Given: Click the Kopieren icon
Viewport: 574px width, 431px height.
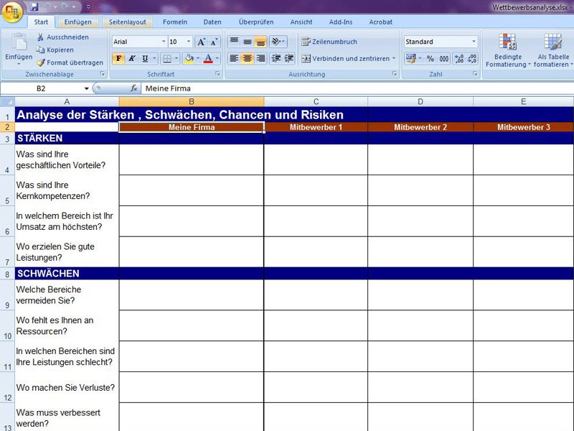Looking at the screenshot, I should pos(40,50).
